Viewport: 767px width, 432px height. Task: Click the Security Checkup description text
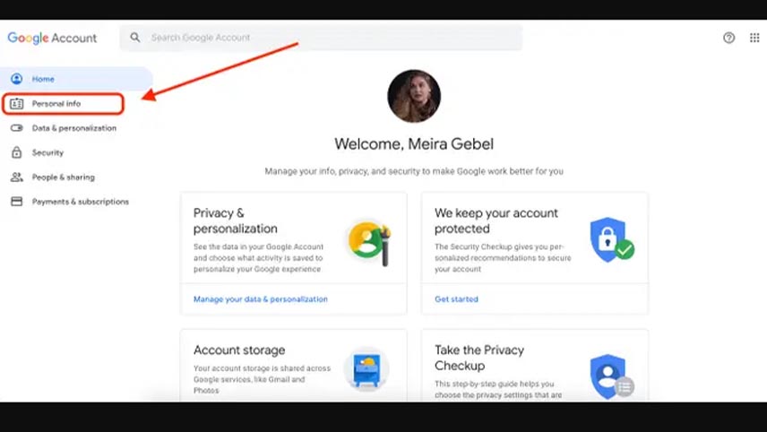tap(503, 258)
